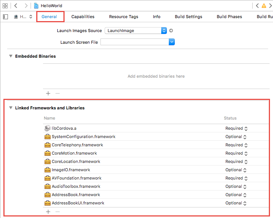The width and height of the screenshot is (273, 218).
Task: Switch to the Capabilities tab
Action: point(83,17)
